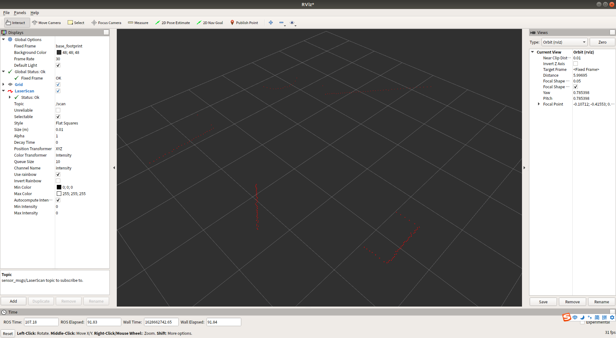
Task: Open the File menu
Action: tap(6, 13)
